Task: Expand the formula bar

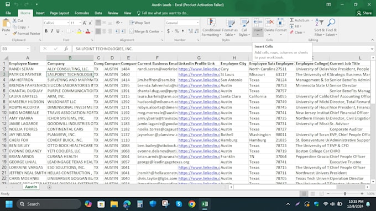Action: pos(372,48)
